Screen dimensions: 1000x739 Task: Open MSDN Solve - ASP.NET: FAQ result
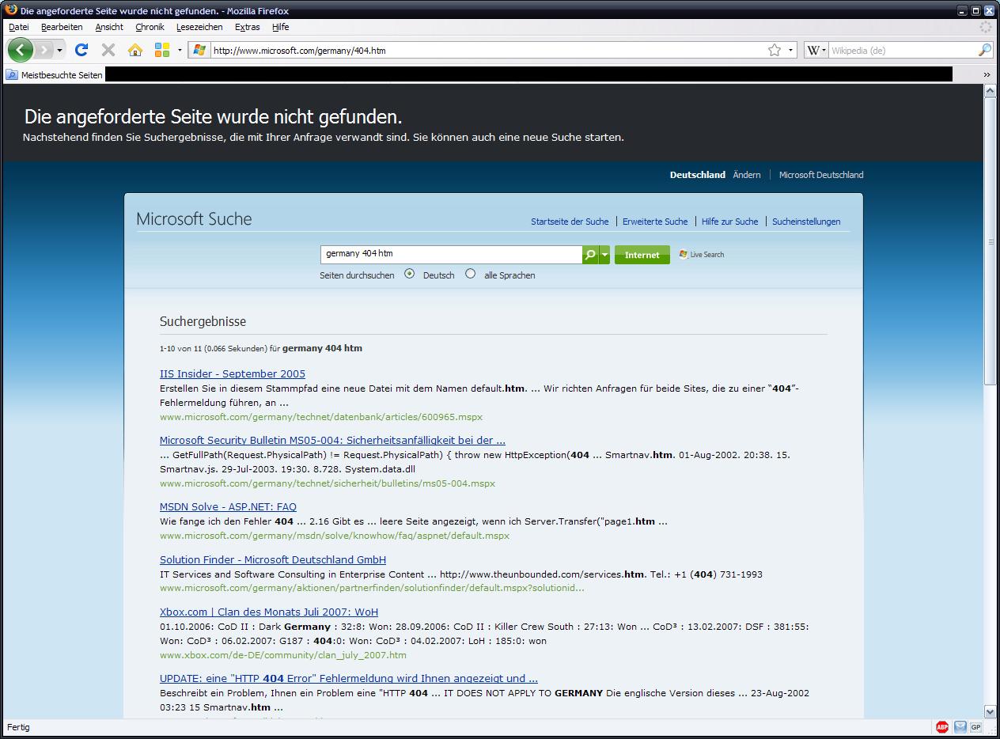pyautogui.click(x=228, y=507)
